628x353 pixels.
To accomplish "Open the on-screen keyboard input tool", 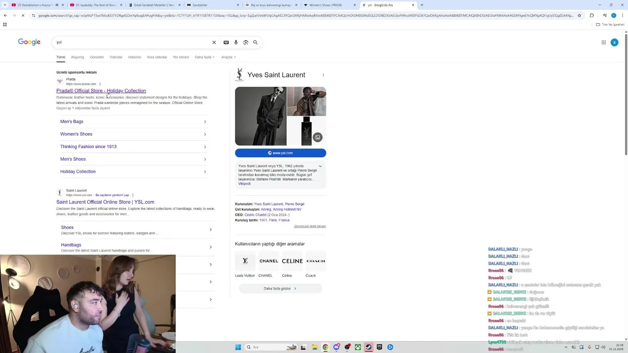I will point(226,42).
